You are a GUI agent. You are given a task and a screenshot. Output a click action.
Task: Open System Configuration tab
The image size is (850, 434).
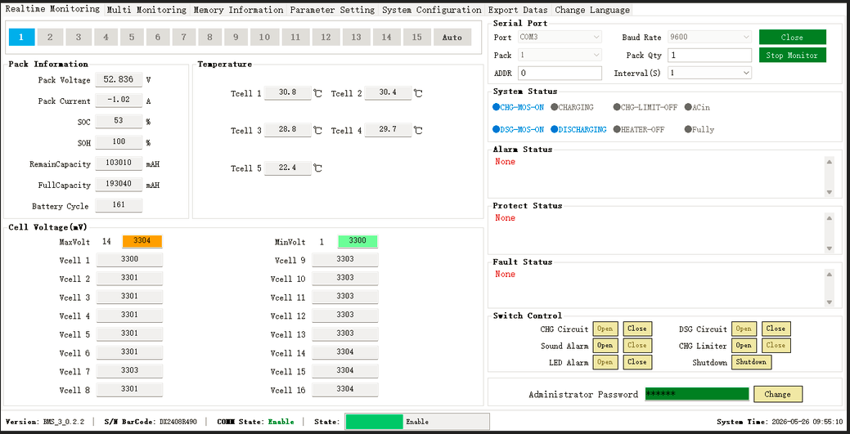point(431,10)
